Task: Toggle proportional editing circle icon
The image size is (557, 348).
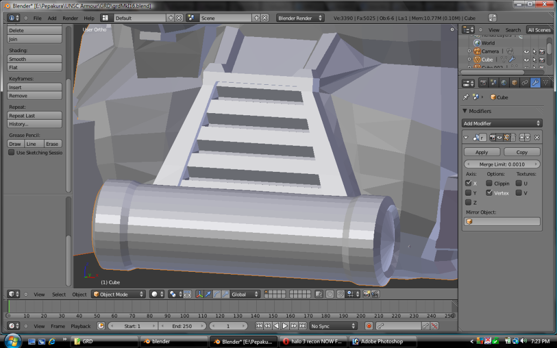Action: pyautogui.click(x=330, y=294)
